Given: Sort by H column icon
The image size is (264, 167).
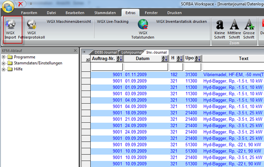Looking at the screenshot, I should pyautogui.click(x=179, y=59).
